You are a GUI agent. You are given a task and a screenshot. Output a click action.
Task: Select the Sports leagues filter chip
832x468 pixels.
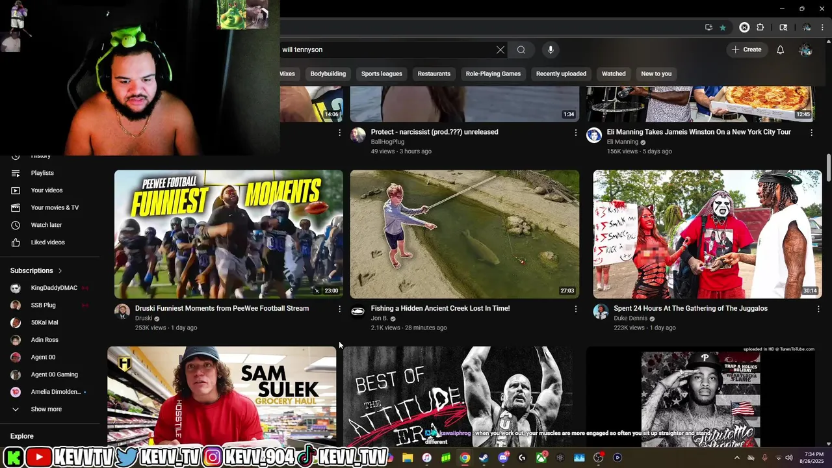coord(382,73)
